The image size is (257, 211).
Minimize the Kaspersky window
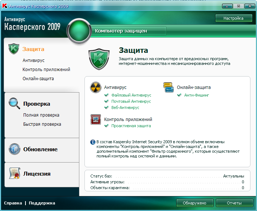tap(227, 6)
